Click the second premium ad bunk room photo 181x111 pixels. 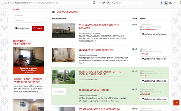(28, 105)
